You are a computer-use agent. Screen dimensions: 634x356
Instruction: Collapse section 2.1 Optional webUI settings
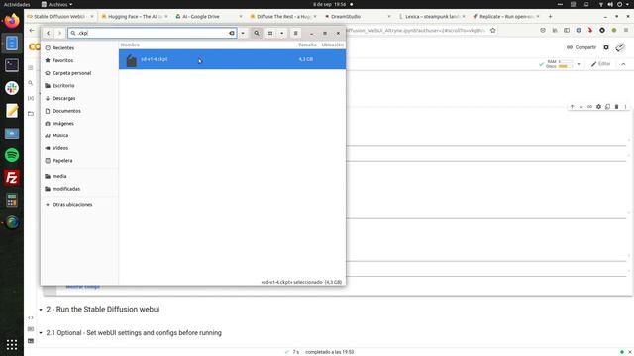click(x=41, y=333)
